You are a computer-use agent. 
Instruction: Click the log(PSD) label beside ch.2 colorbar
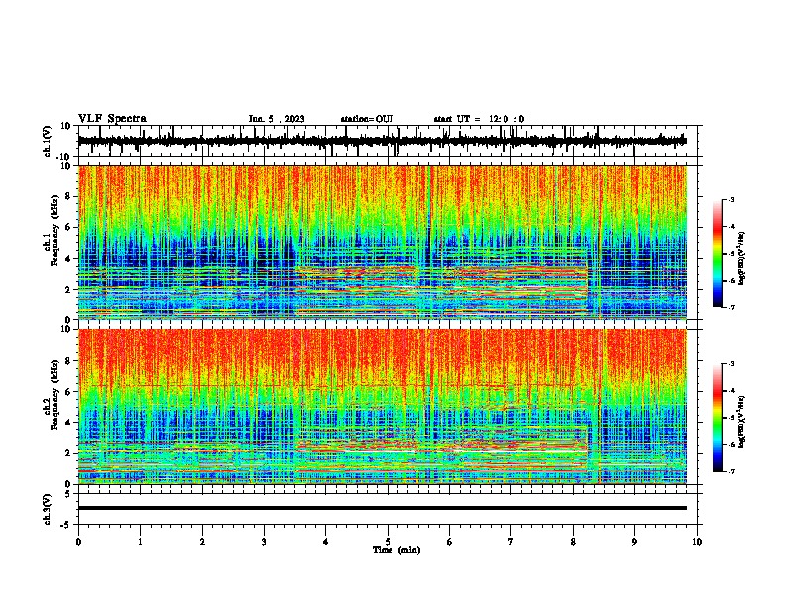pyautogui.click(x=741, y=422)
